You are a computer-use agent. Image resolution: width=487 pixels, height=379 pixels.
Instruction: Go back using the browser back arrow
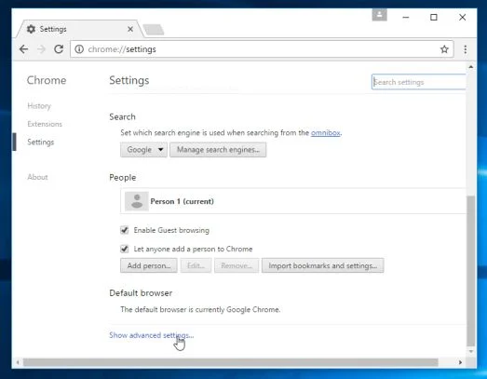click(23, 49)
